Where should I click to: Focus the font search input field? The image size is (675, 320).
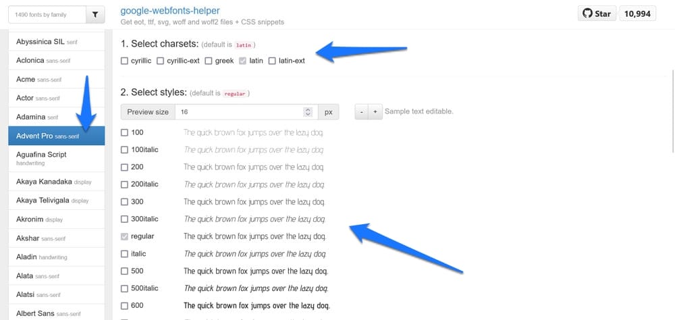tap(45, 14)
